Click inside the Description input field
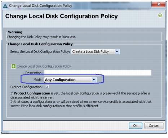Image resolution: width=168 pixels, height=138 pixels. click(98, 73)
